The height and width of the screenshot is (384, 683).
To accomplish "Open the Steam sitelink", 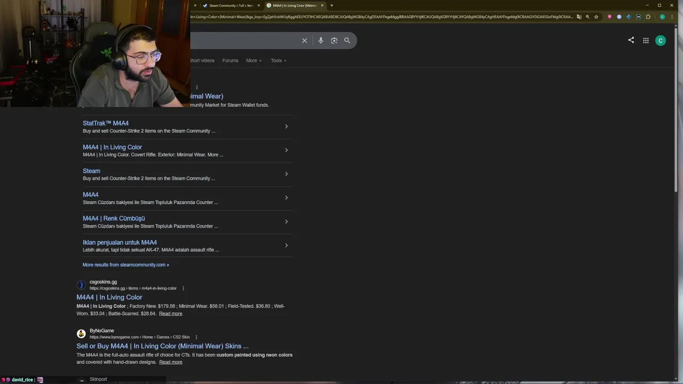I will pyautogui.click(x=91, y=171).
